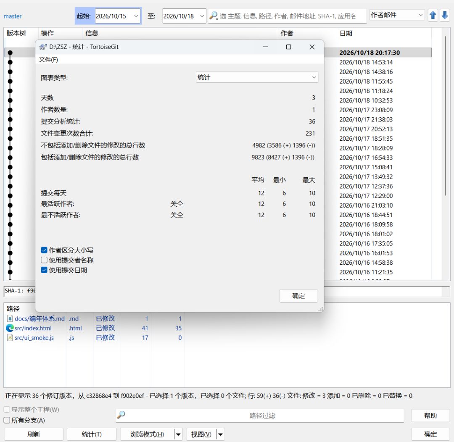Select commit dated 2026/10/17 23:08:09
Screen dimensions: 454x442
(366, 110)
